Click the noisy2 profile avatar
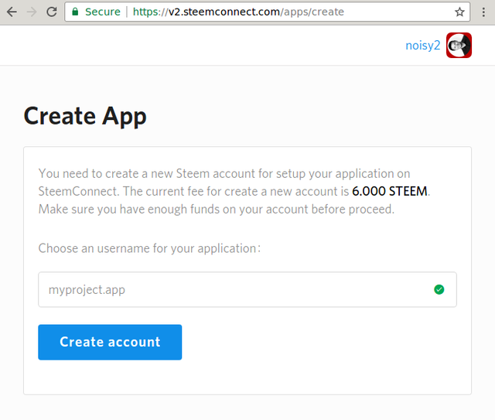Viewport: 495px width, 420px height. [459, 45]
